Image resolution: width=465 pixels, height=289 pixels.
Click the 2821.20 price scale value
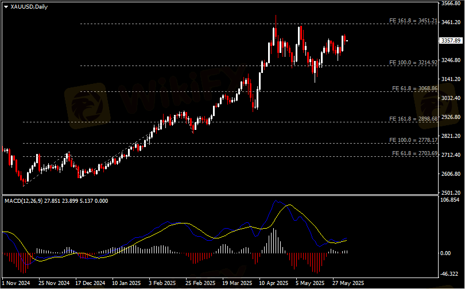click(451, 136)
